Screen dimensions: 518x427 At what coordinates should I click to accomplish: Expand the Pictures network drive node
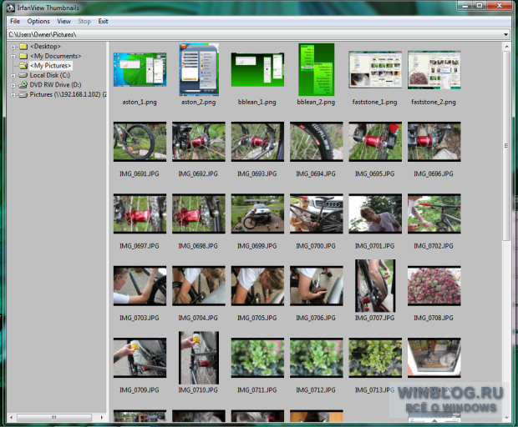tap(13, 95)
